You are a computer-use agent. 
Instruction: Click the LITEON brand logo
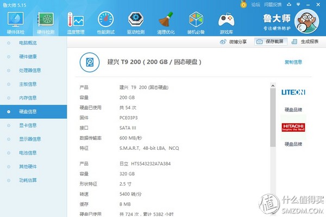(x=293, y=92)
